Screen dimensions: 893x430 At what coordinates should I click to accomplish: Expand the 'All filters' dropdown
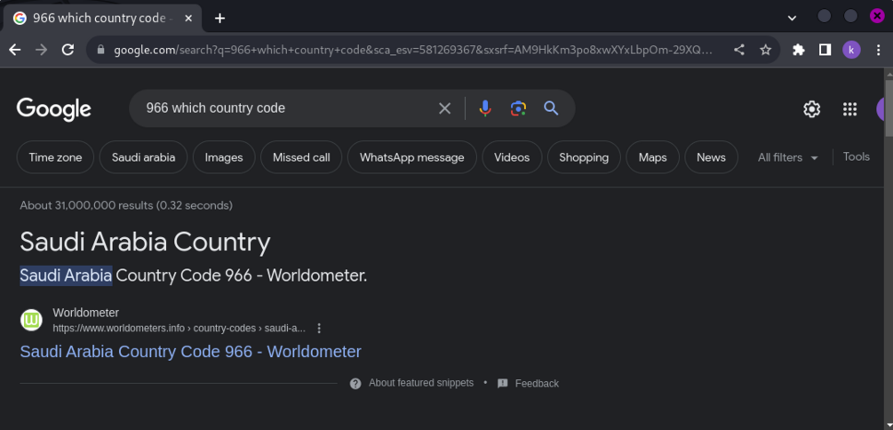(x=787, y=158)
